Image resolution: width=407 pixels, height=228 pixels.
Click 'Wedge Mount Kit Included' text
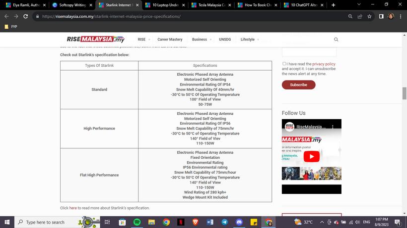point(205,197)
